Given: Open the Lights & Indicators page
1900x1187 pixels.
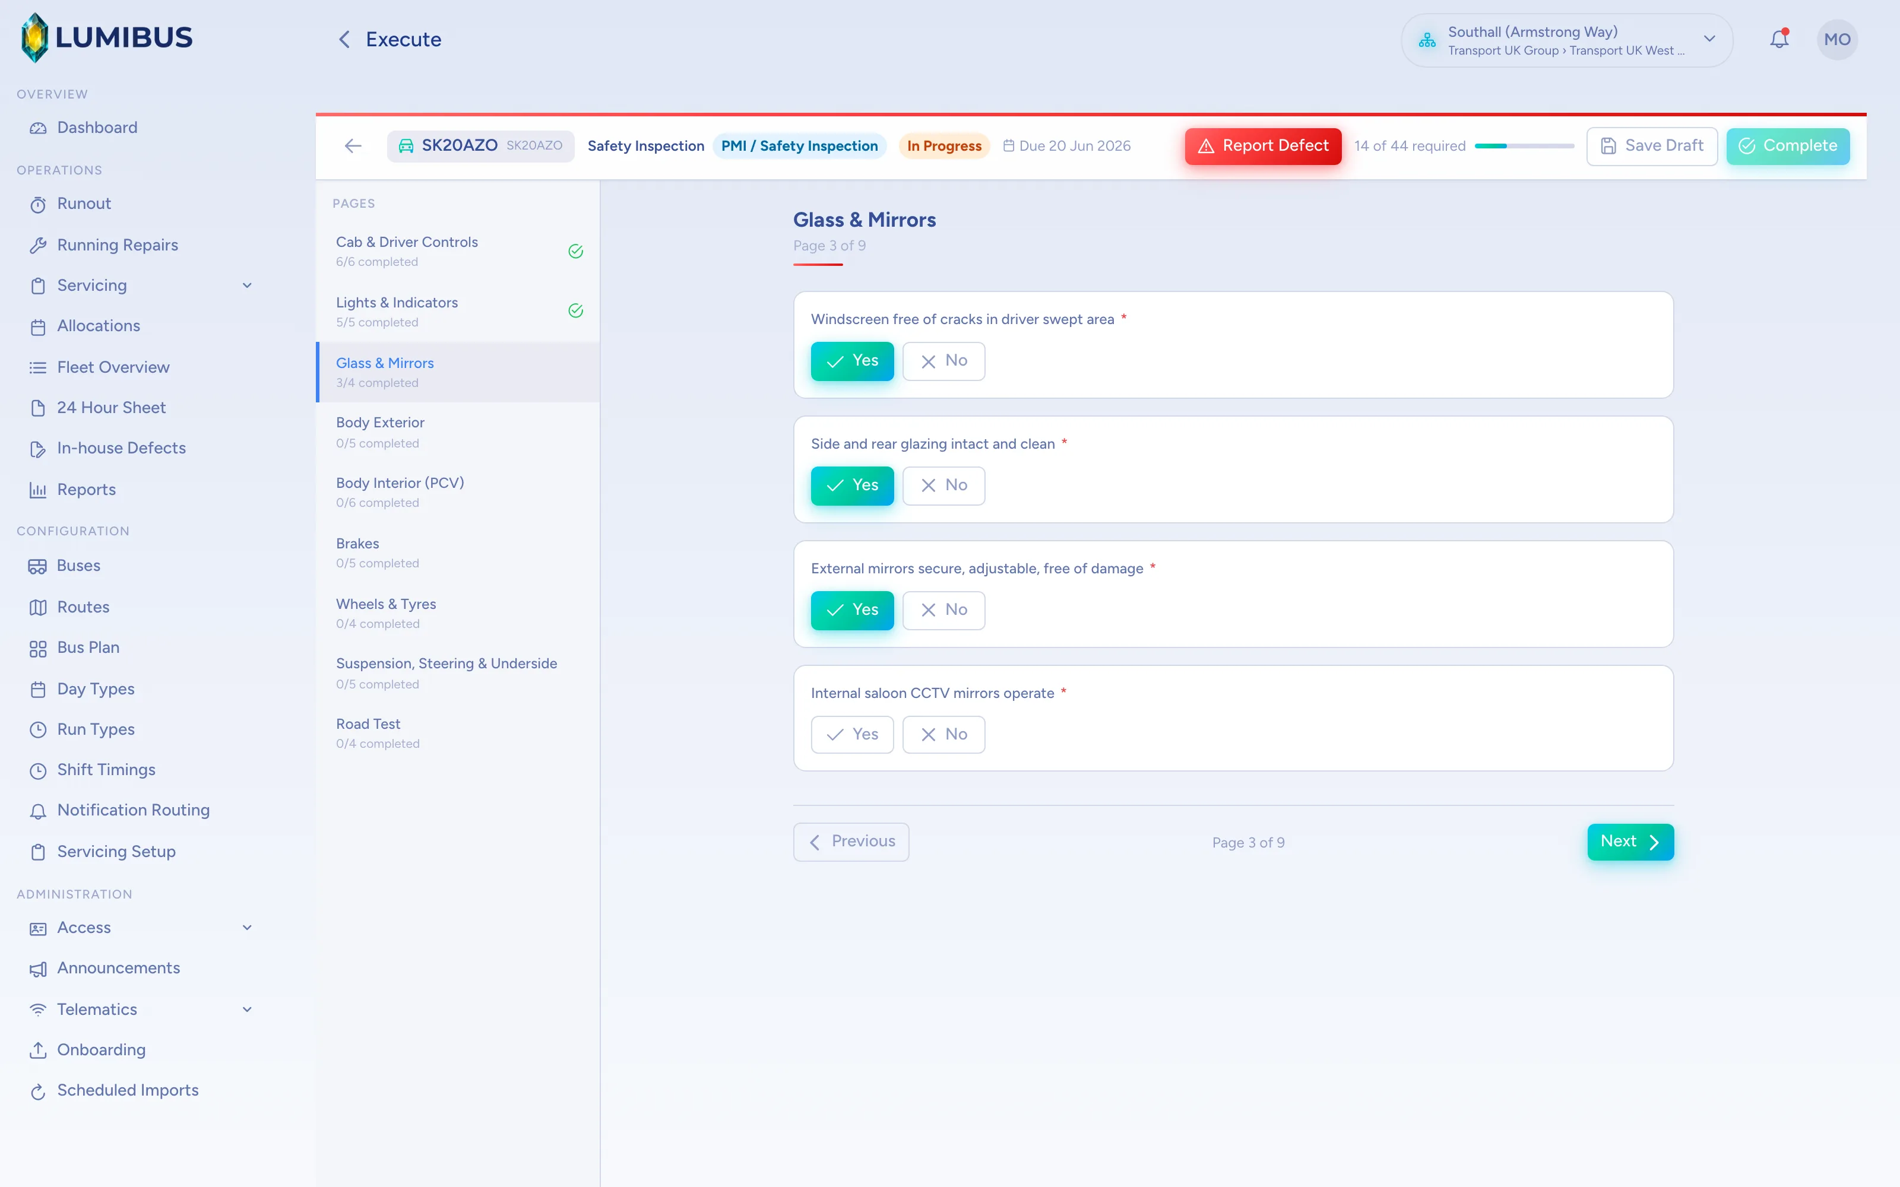Looking at the screenshot, I should [458, 312].
